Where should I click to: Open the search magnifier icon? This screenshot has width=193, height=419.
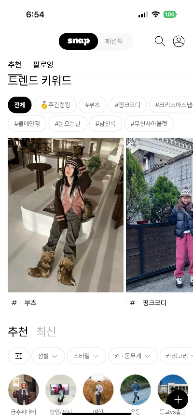pyautogui.click(x=160, y=42)
